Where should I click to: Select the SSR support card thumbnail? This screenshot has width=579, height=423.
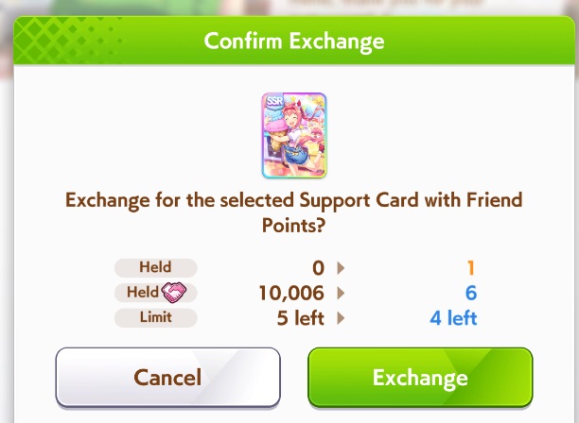(x=294, y=135)
